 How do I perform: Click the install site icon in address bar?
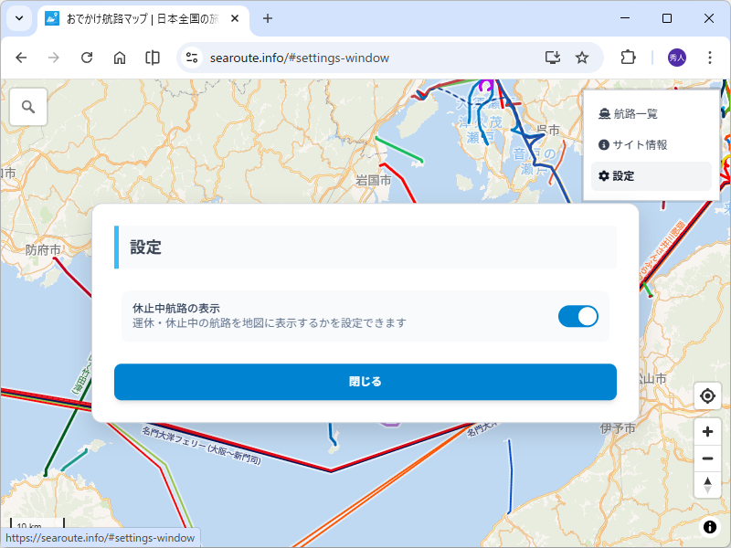pyautogui.click(x=552, y=57)
